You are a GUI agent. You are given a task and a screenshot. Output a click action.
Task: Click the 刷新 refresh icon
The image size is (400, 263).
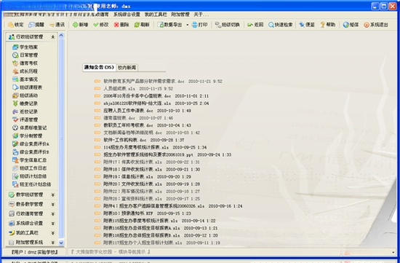click(137, 25)
